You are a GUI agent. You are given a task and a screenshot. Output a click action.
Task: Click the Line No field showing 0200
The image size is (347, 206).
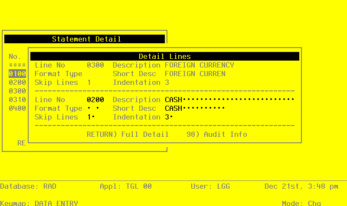(95, 100)
